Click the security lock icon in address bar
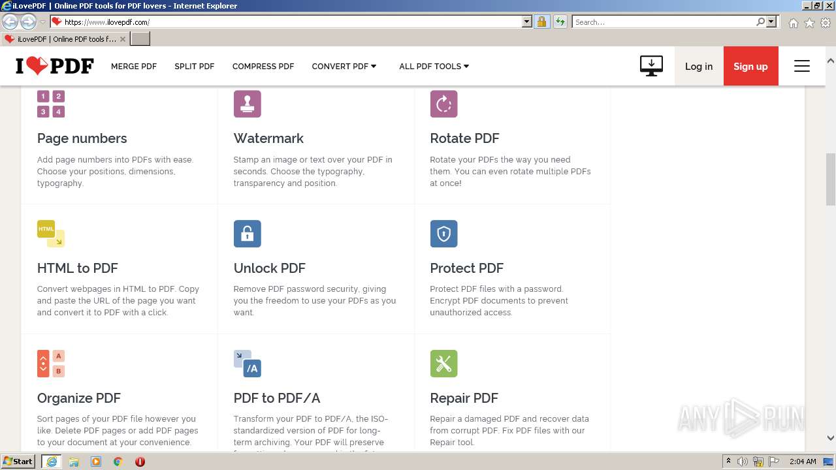This screenshot has height=470, width=836. tap(541, 22)
